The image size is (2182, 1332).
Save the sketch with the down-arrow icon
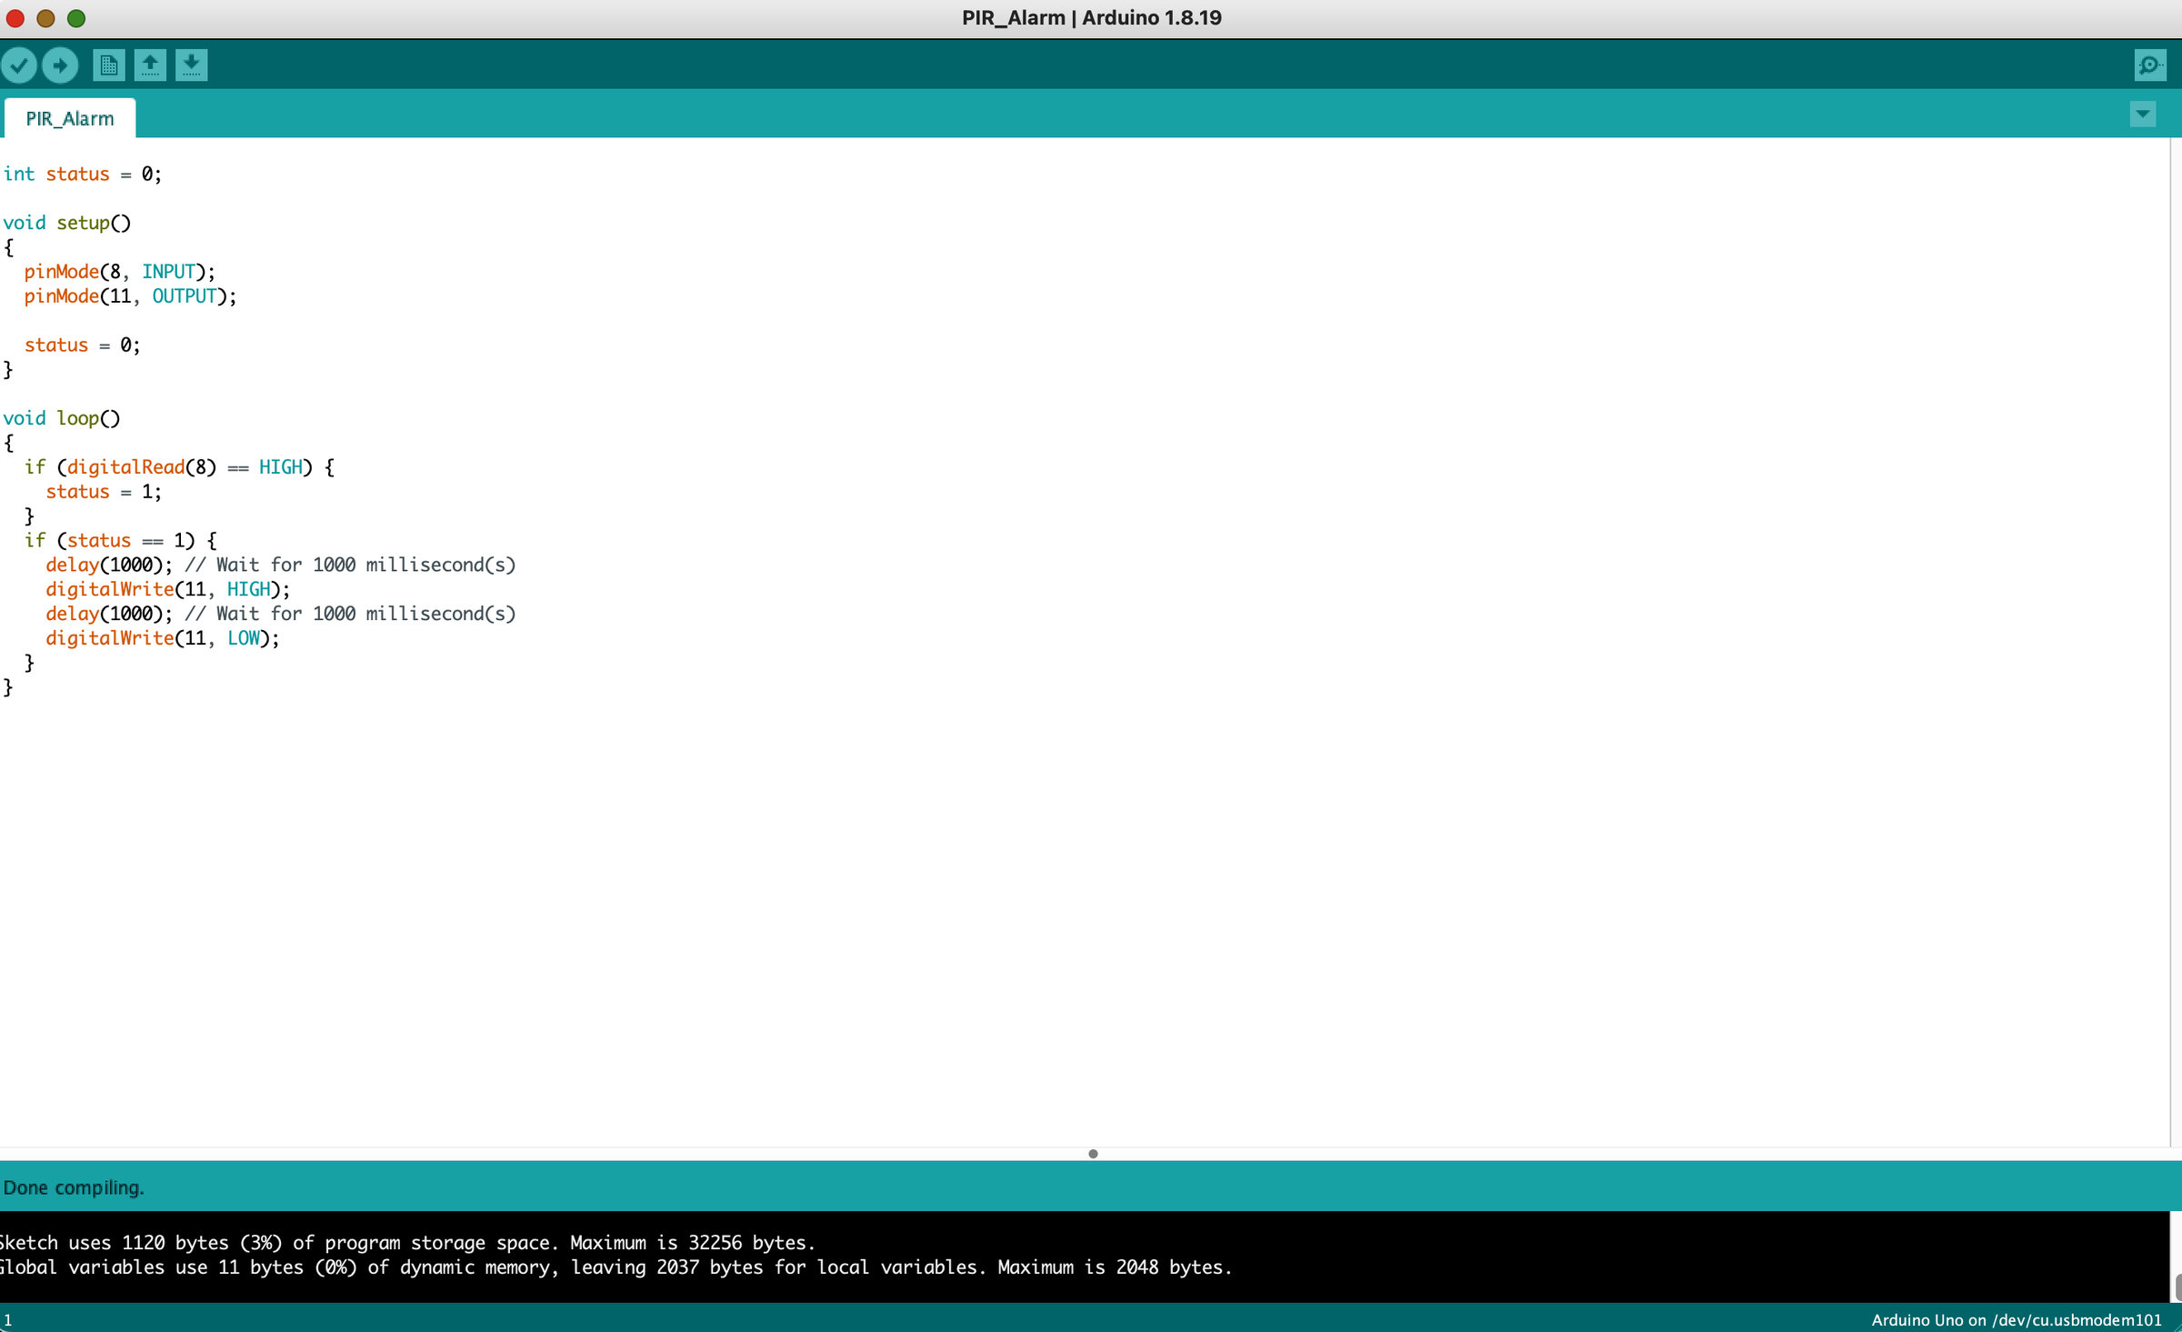[x=191, y=65]
